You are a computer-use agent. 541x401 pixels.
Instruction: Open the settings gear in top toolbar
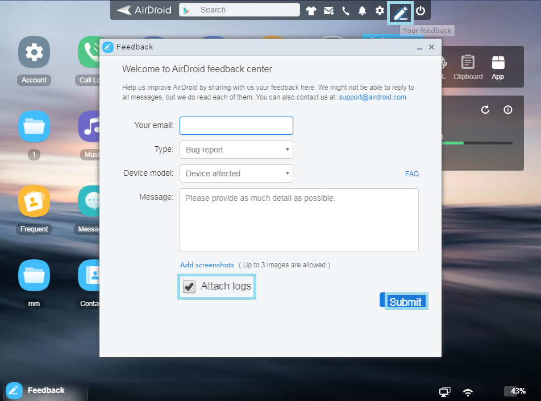pos(380,10)
